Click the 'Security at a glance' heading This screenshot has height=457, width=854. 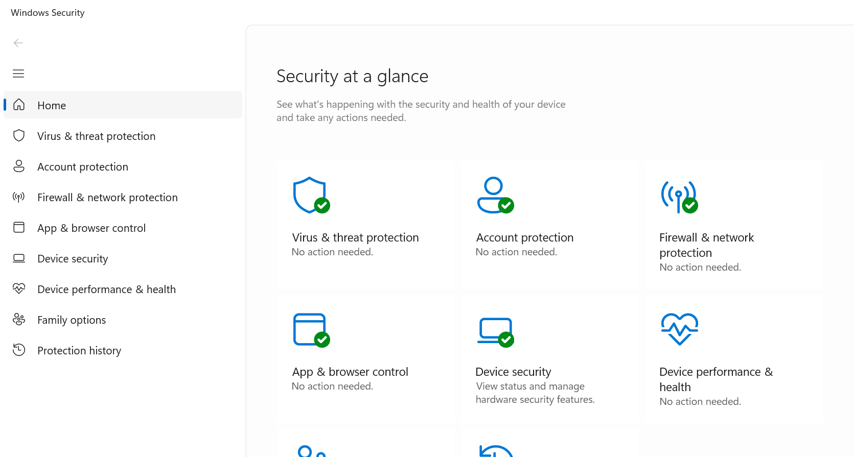352,76
